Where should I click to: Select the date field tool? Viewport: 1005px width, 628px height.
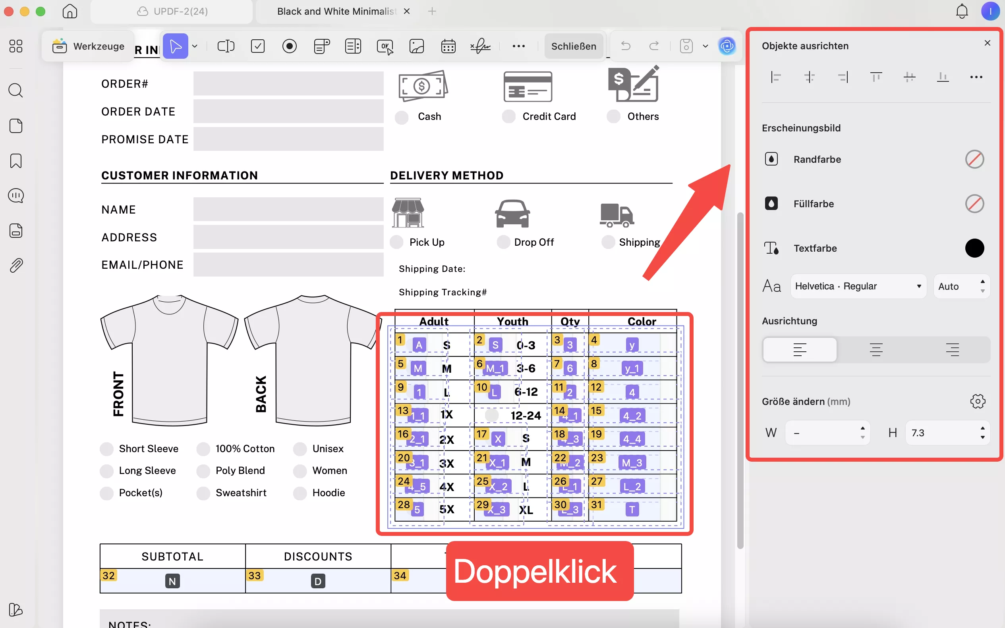(x=448, y=46)
